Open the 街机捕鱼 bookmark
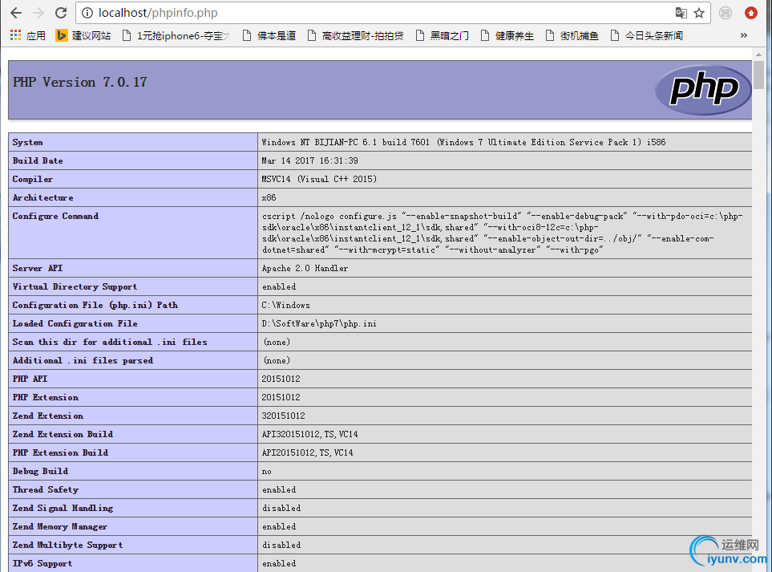This screenshot has width=772, height=572. (x=572, y=35)
